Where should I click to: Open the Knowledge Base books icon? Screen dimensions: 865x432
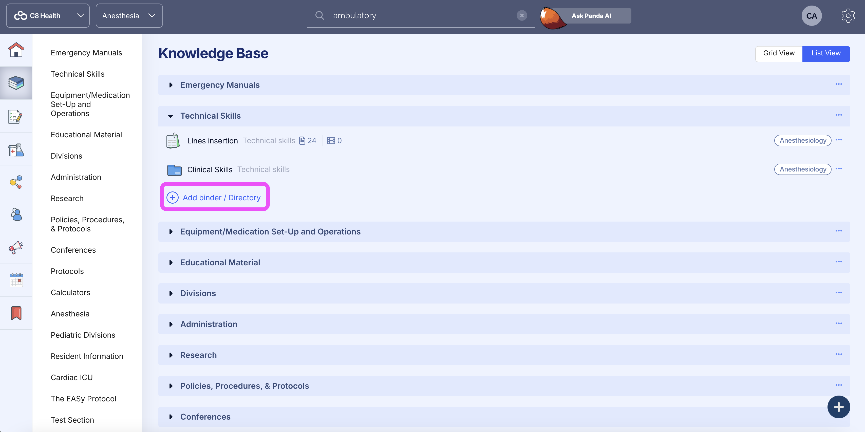coord(16,83)
